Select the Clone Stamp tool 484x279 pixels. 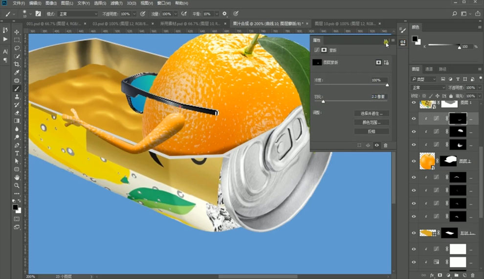point(17,97)
